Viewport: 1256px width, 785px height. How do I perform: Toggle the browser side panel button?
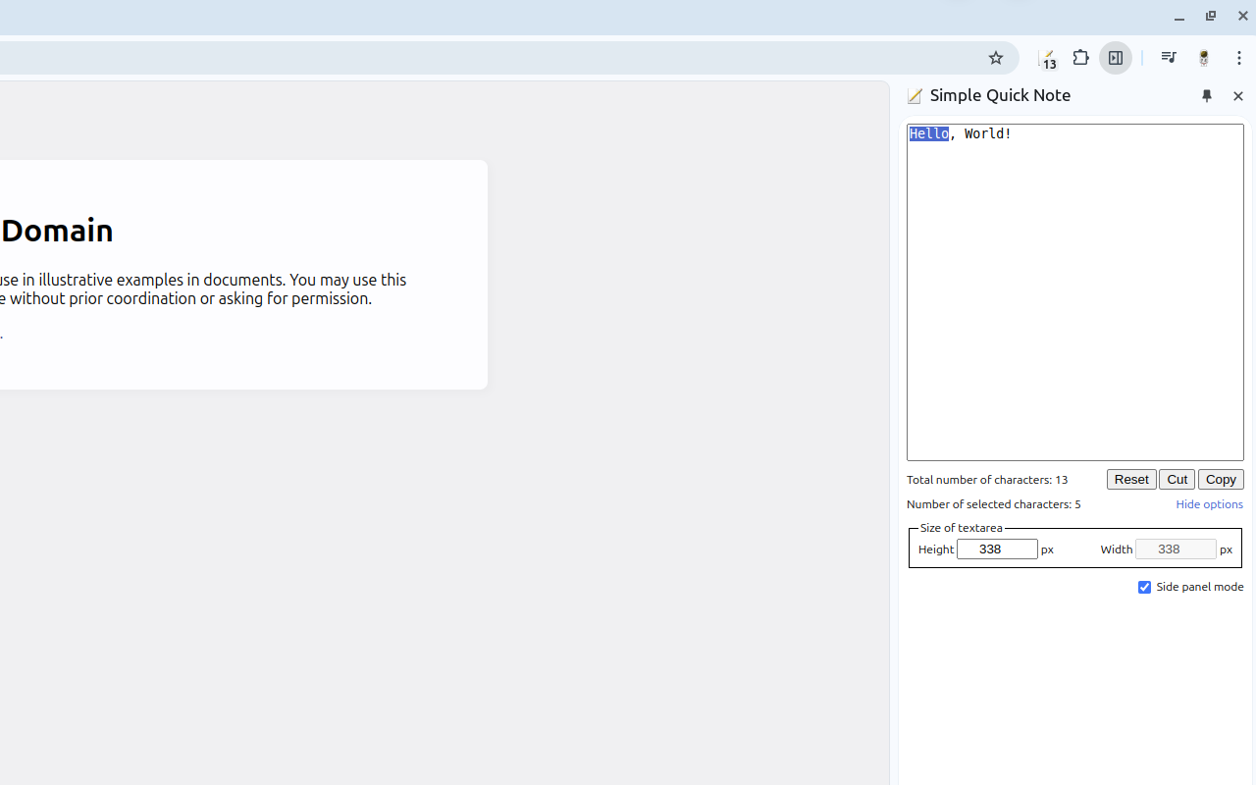coord(1116,58)
